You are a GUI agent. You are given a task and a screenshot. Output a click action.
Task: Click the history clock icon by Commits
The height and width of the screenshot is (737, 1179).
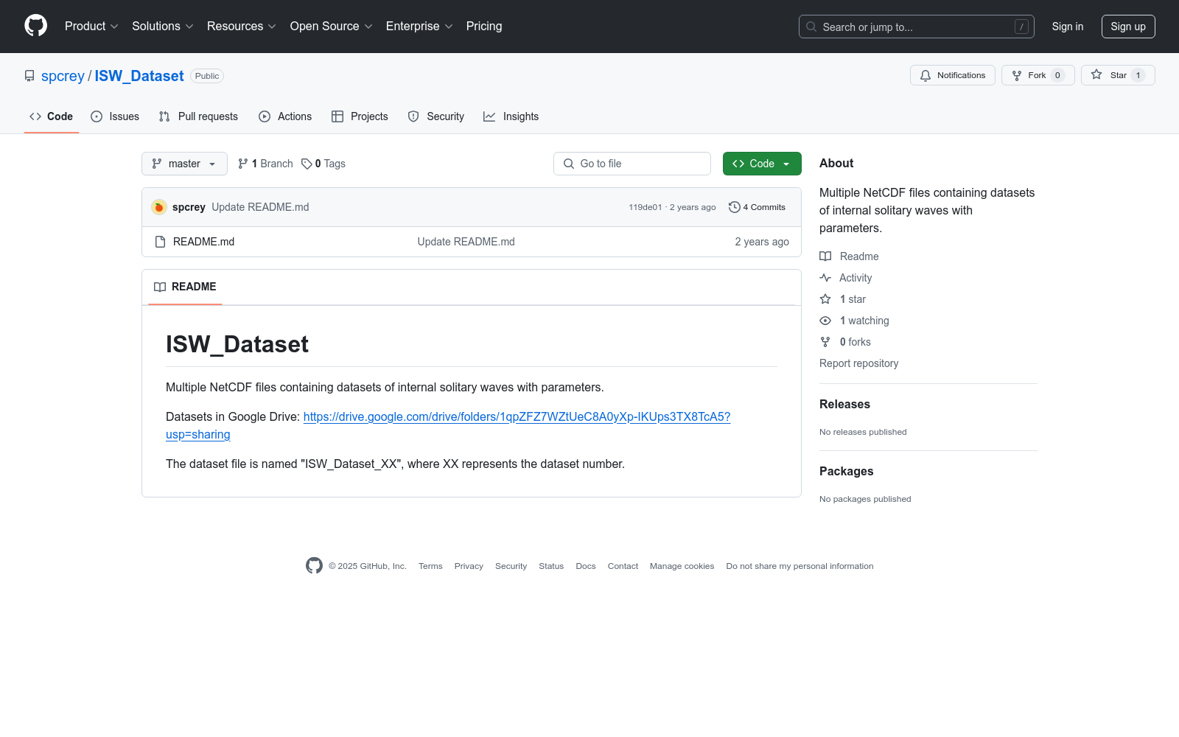tap(734, 207)
